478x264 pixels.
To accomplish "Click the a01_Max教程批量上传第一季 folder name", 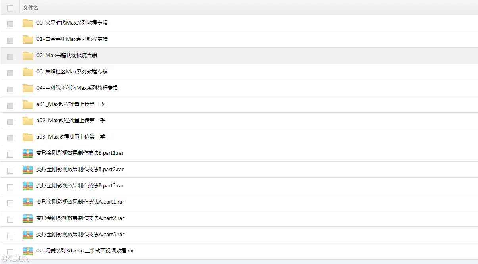I will click(x=71, y=104).
